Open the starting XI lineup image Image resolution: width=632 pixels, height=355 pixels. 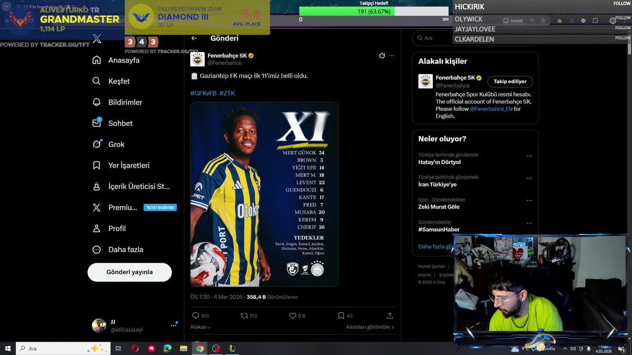[265, 194]
